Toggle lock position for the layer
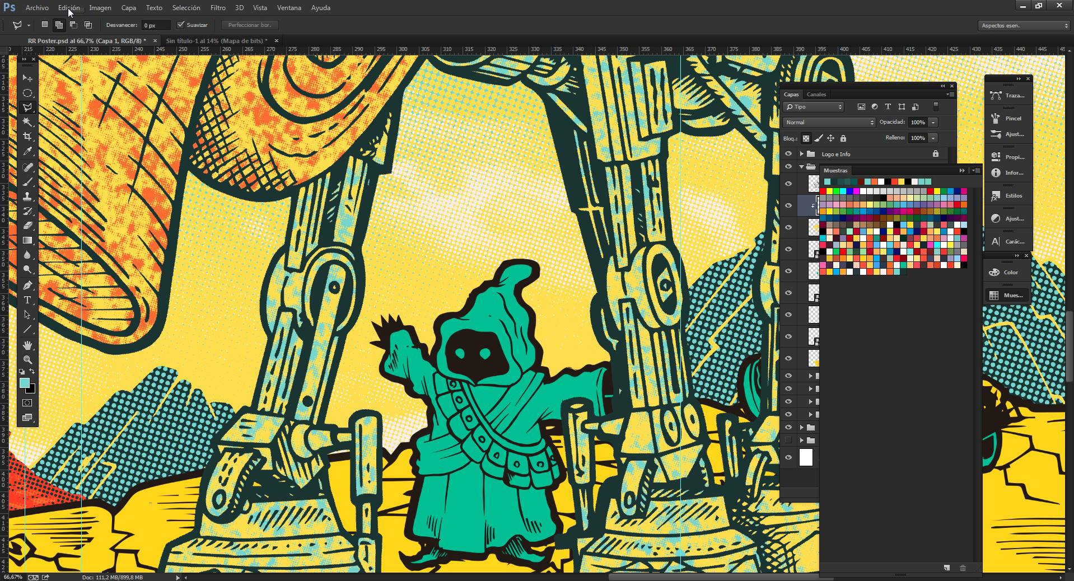Image resolution: width=1074 pixels, height=581 pixels. 831,138
